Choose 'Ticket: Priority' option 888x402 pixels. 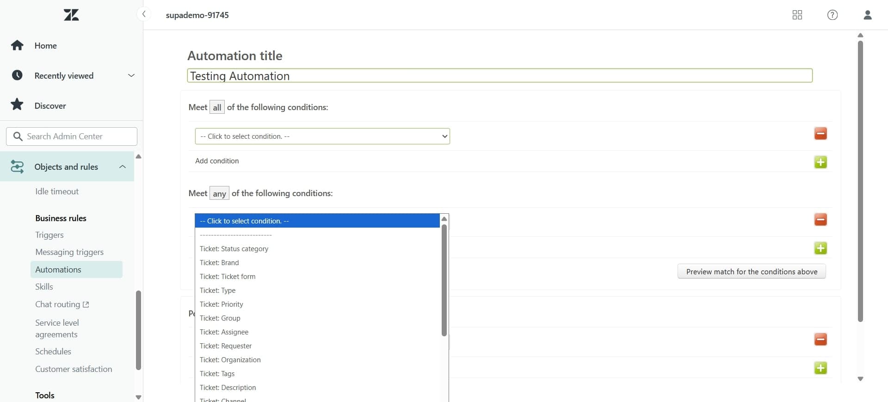click(x=222, y=304)
